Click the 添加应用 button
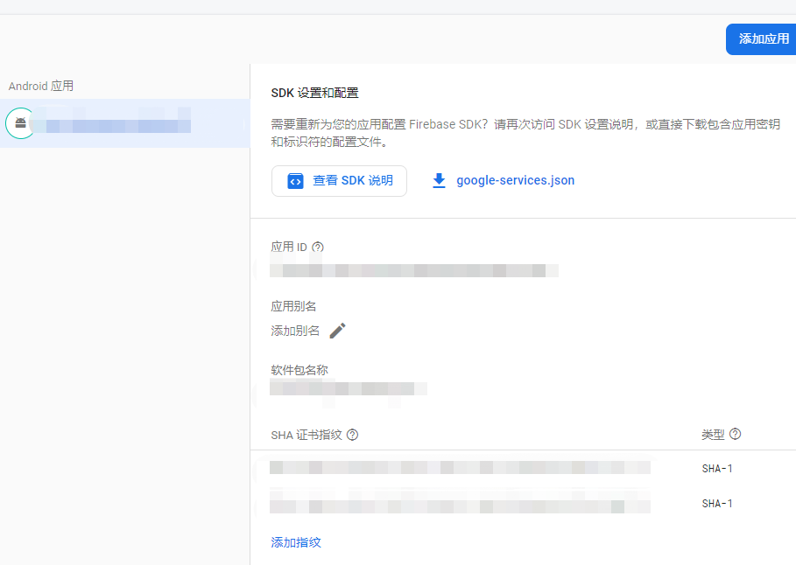Image resolution: width=796 pixels, height=565 pixels. tap(761, 38)
